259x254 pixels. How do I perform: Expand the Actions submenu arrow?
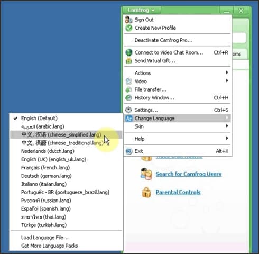coord(227,72)
